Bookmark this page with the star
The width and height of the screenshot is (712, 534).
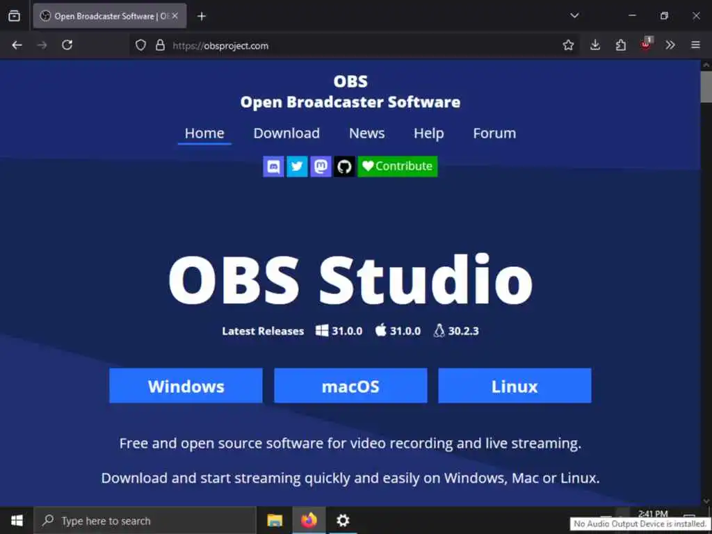coord(568,45)
